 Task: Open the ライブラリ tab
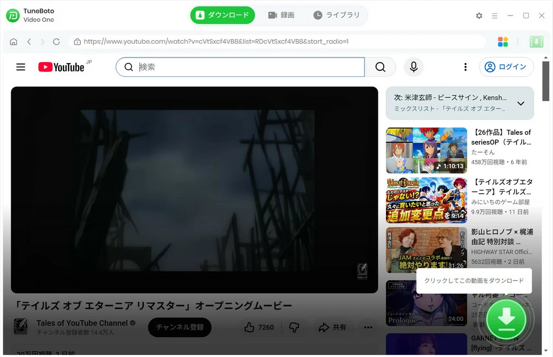(x=337, y=15)
